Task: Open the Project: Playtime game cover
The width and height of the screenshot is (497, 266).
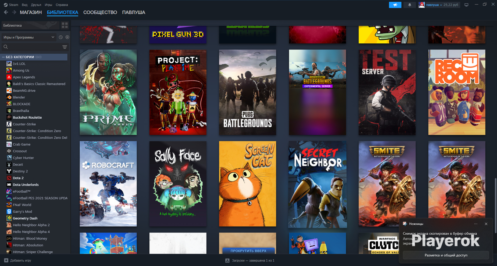Action: (178, 92)
